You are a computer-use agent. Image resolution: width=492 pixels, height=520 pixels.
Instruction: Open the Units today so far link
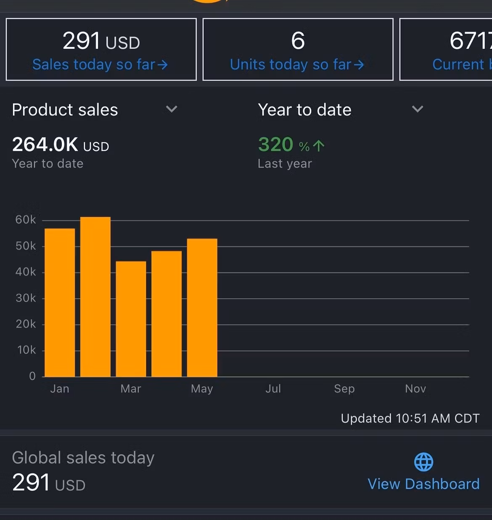coord(290,65)
